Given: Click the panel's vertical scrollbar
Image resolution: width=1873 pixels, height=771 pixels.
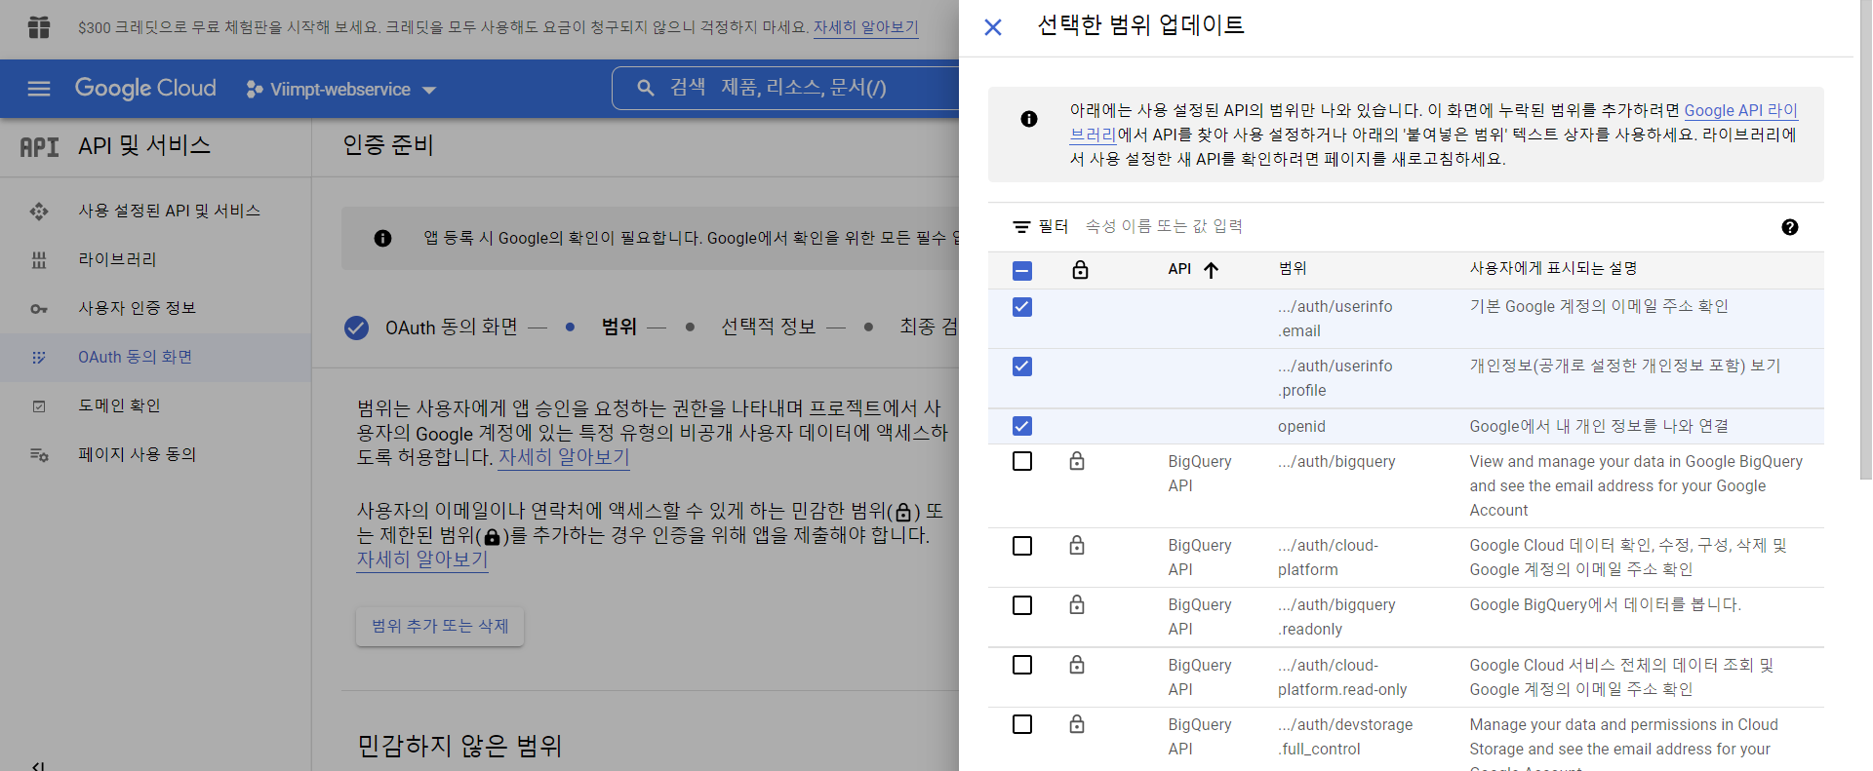Looking at the screenshot, I should (1865, 240).
